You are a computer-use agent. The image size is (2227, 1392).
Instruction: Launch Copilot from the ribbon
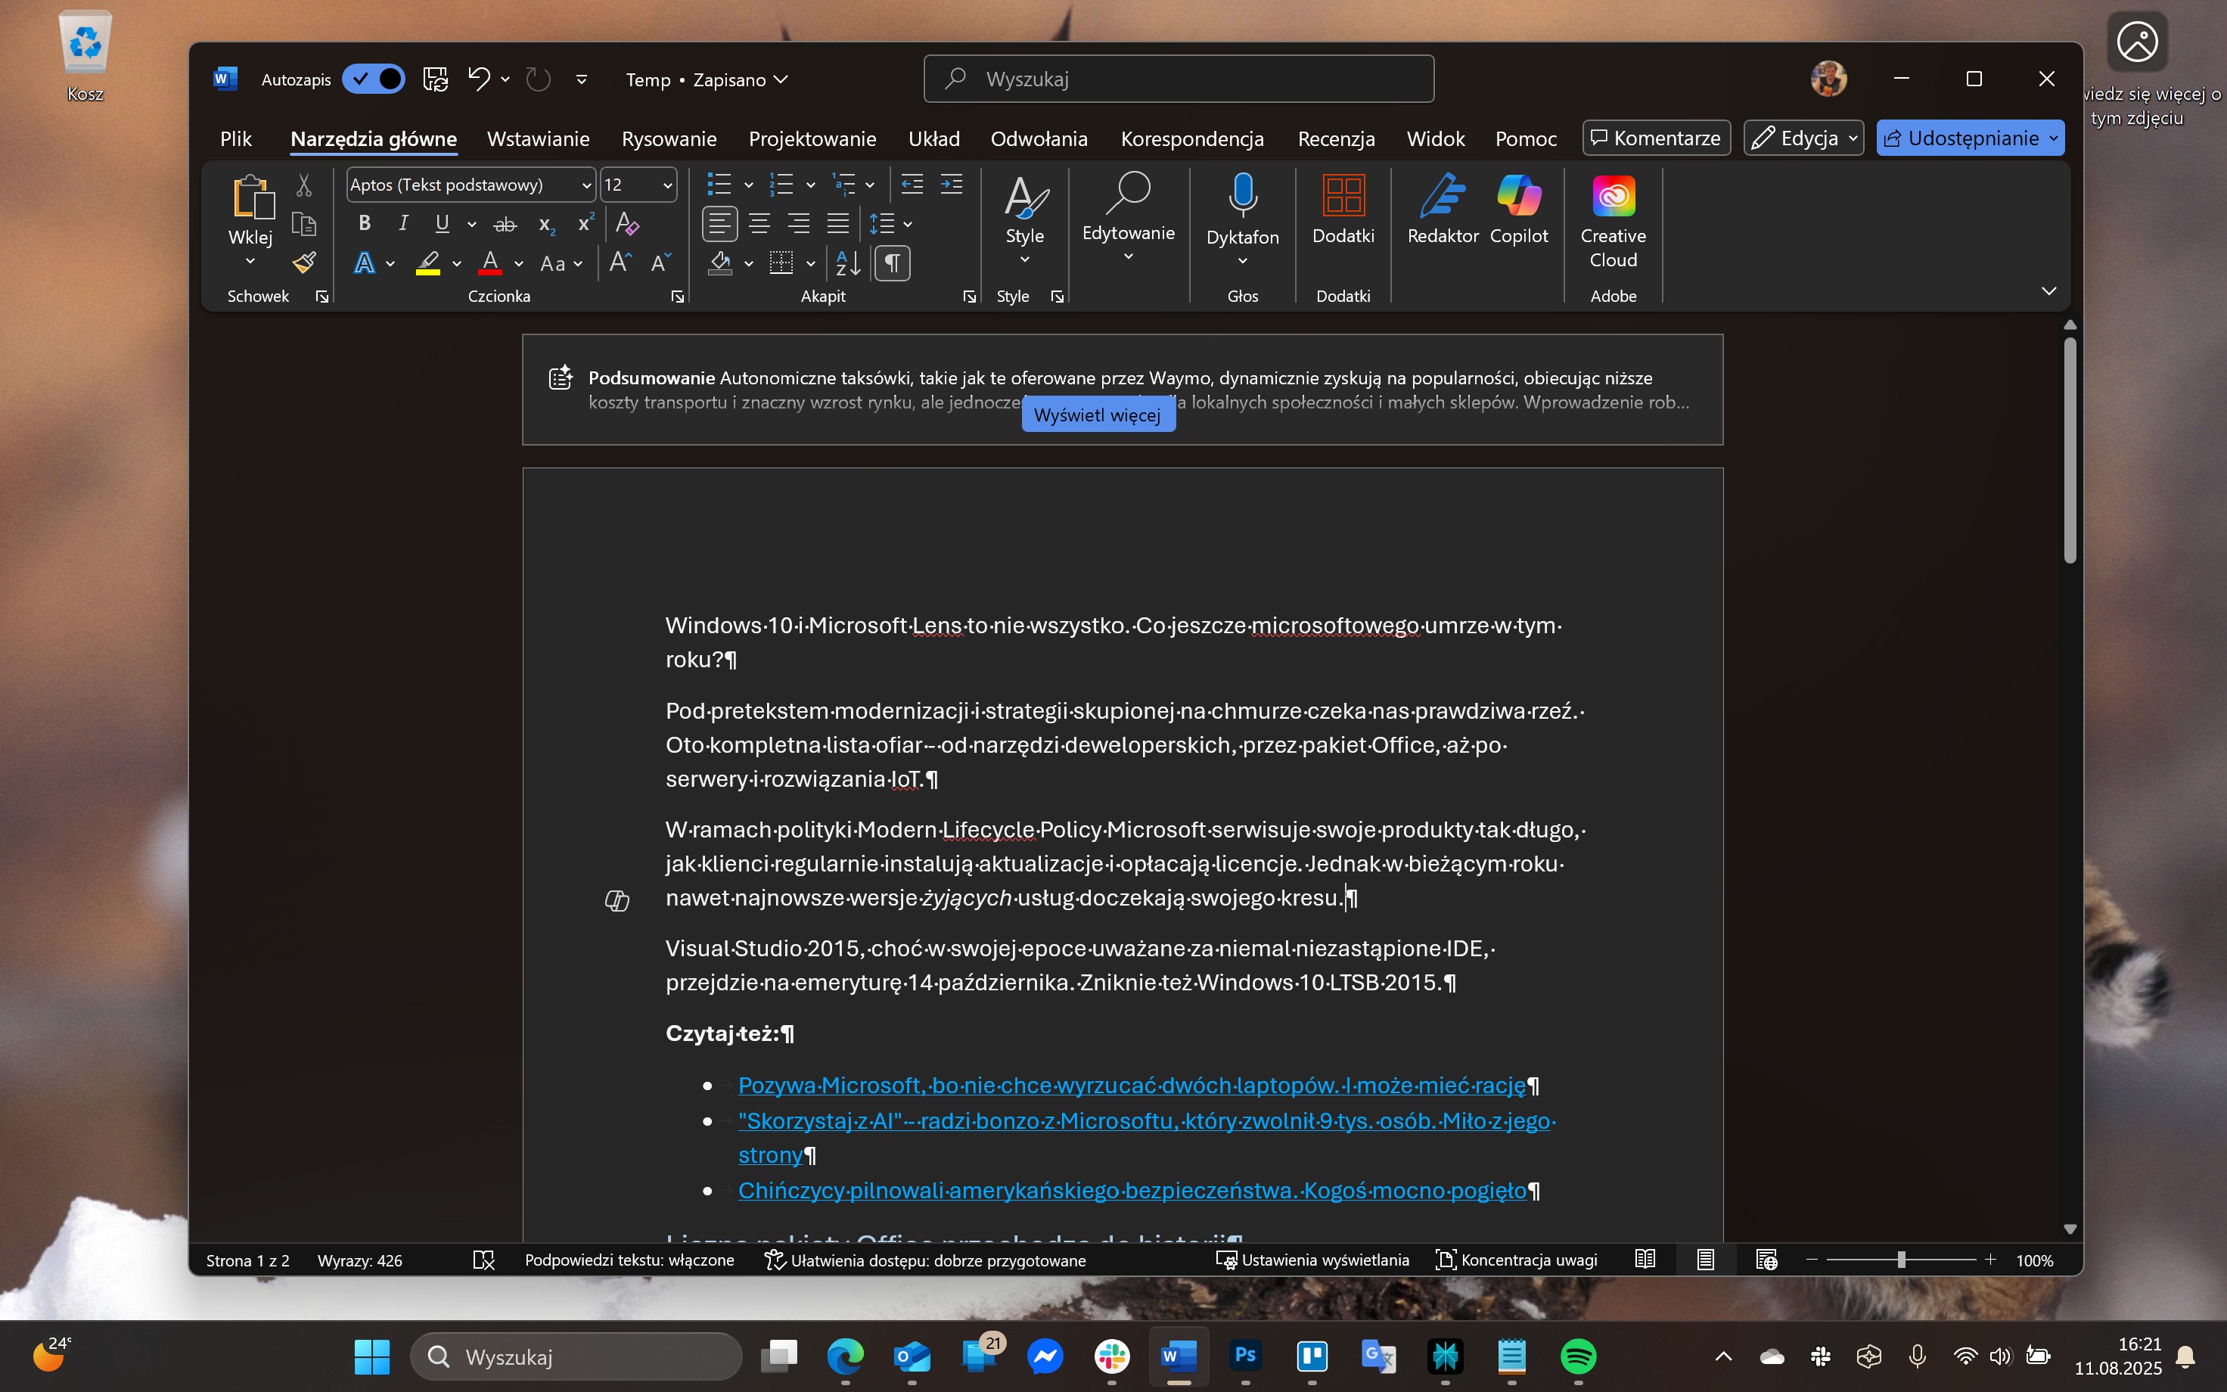pos(1518,209)
